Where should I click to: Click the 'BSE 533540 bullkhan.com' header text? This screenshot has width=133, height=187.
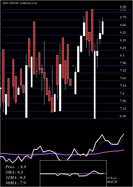pyautogui.click(x=20, y=3)
